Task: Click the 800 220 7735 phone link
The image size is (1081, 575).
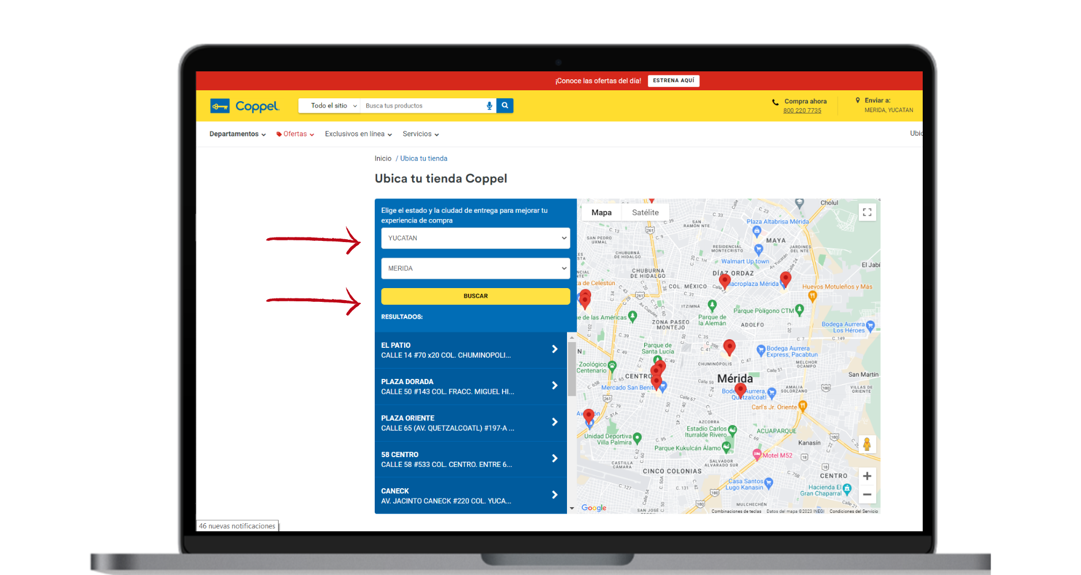Action: click(x=801, y=110)
